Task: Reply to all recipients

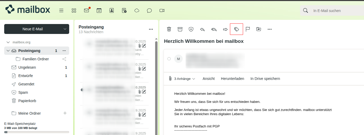Action: coord(214,29)
